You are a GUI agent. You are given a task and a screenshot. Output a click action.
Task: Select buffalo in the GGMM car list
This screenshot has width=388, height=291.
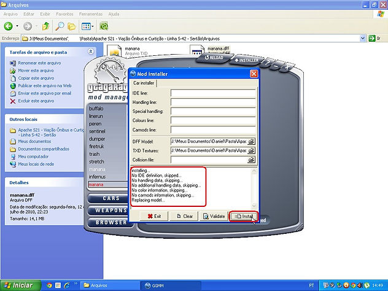click(96, 109)
